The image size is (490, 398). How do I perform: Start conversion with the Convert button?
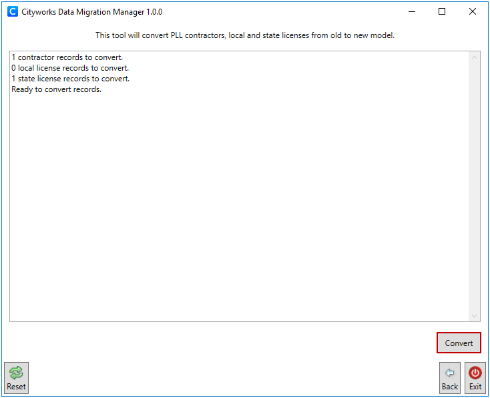coord(459,343)
